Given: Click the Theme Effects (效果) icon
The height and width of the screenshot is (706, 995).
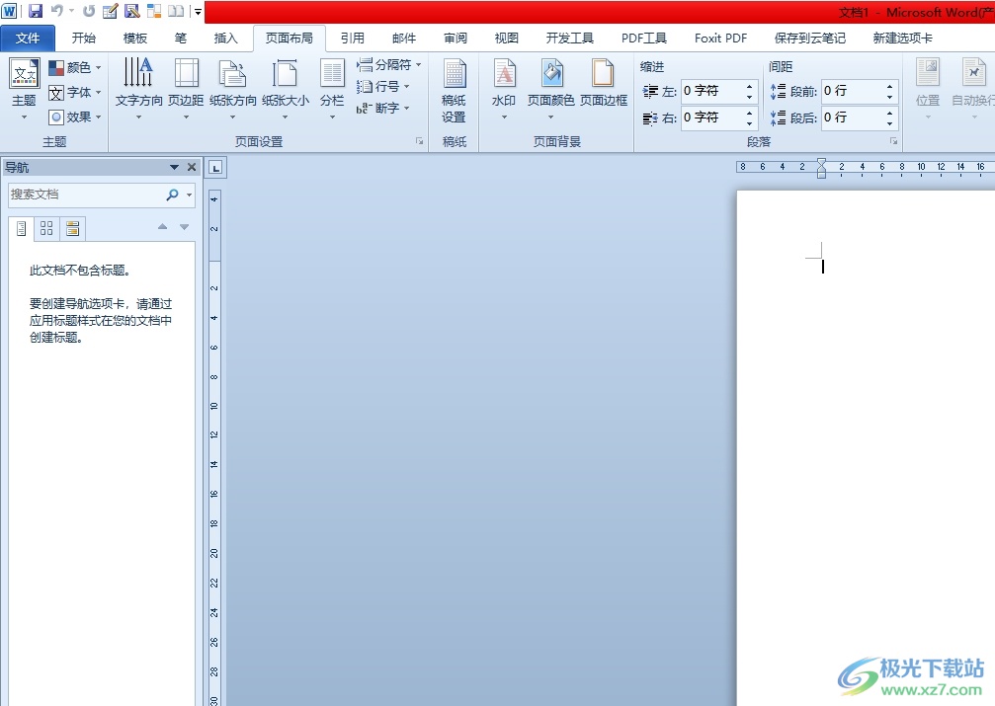Looking at the screenshot, I should pyautogui.click(x=56, y=117).
